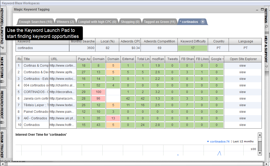Click the Adwords CPC value $0.34
Image resolution: width=270 pixels, height=166 pixels.
(130, 48)
